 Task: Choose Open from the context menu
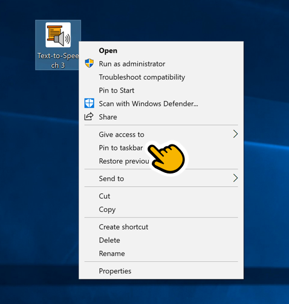tap(161, 51)
